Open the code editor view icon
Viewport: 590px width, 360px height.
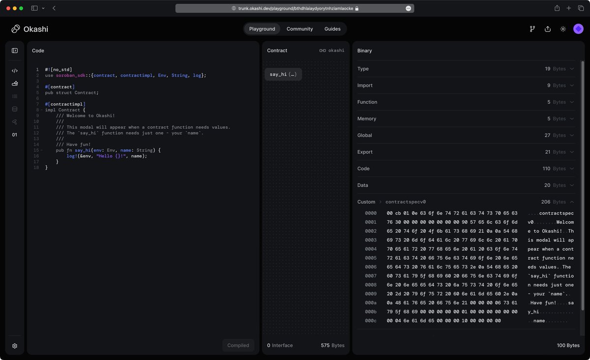(x=15, y=71)
